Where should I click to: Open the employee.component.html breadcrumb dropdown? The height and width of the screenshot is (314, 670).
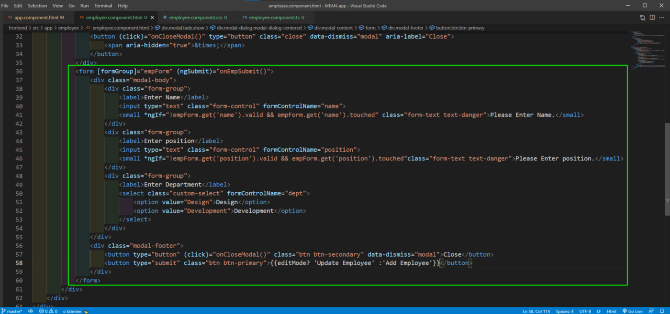tap(117, 28)
